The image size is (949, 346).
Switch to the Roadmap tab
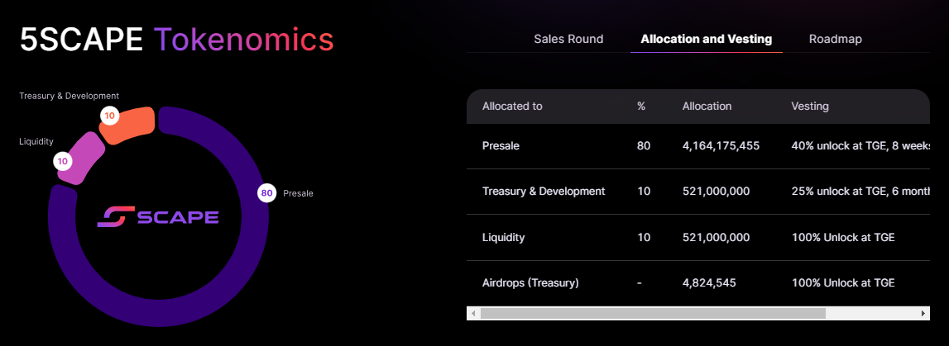(x=836, y=39)
